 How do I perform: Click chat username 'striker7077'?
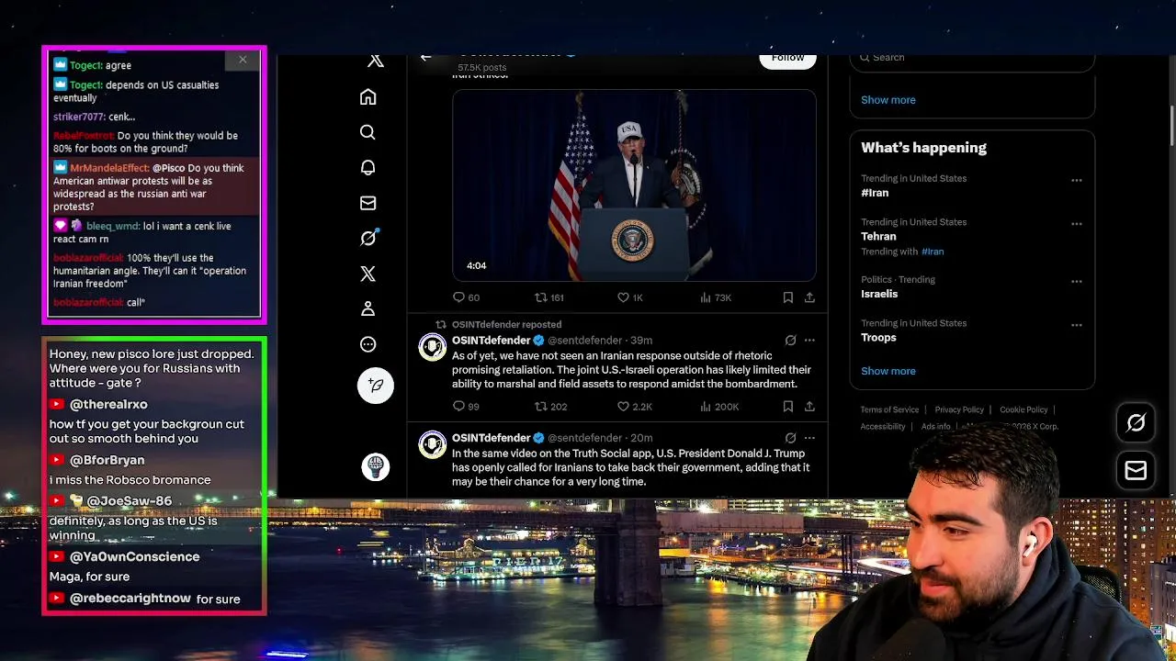pos(79,117)
